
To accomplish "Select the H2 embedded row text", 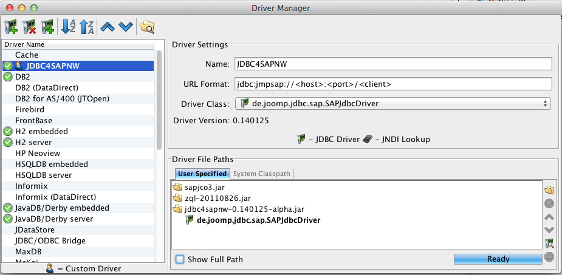I will point(41,131).
